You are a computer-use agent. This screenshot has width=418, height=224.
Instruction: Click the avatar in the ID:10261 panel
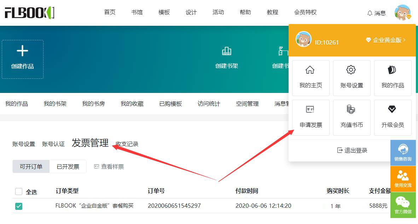pyautogui.click(x=303, y=39)
